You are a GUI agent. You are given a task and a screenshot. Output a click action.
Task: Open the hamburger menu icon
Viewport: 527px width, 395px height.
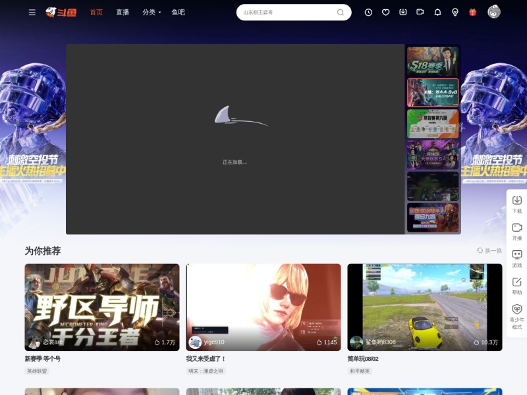[32, 13]
